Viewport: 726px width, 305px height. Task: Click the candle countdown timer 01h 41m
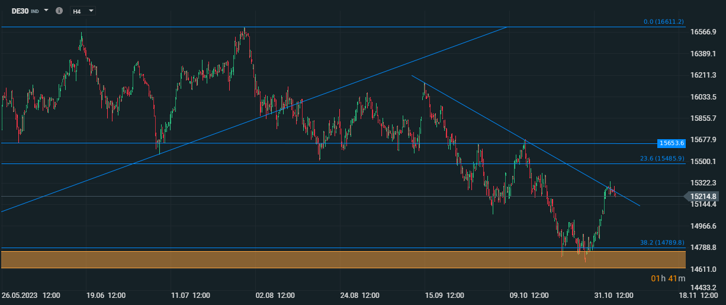tap(669, 278)
